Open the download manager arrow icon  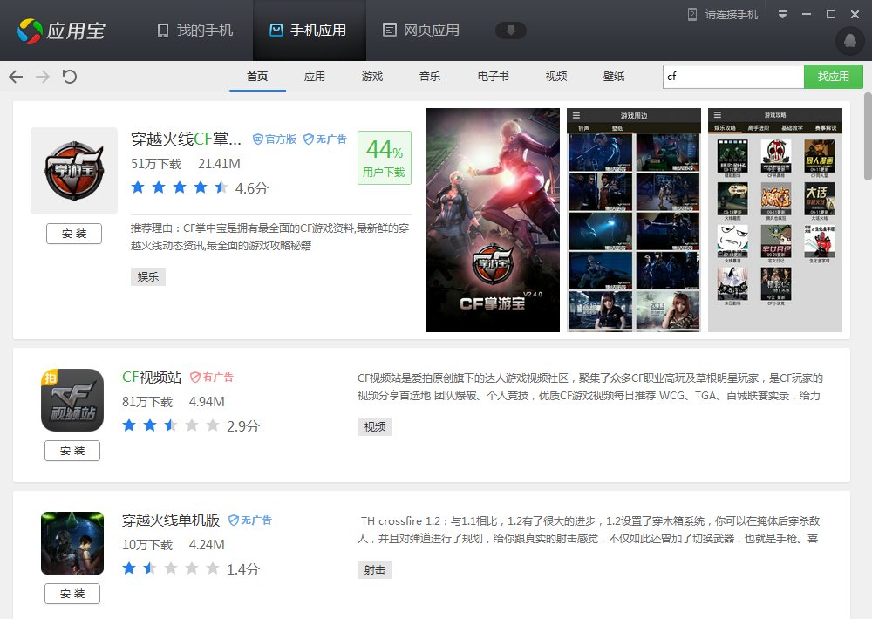(x=511, y=29)
